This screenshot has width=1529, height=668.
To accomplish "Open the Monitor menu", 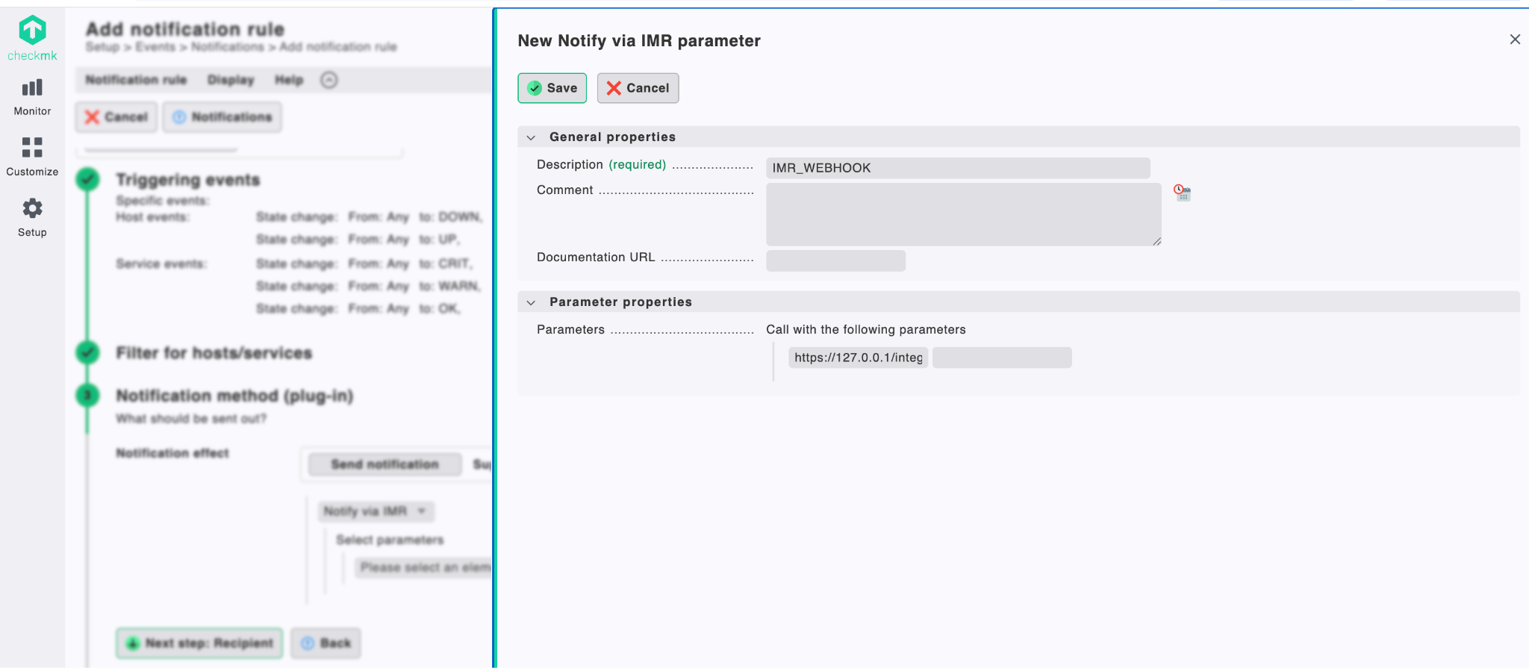I will pos(32,97).
